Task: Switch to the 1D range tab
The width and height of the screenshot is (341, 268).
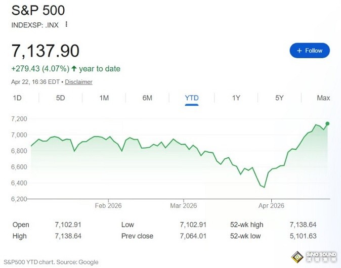Action: [x=17, y=98]
